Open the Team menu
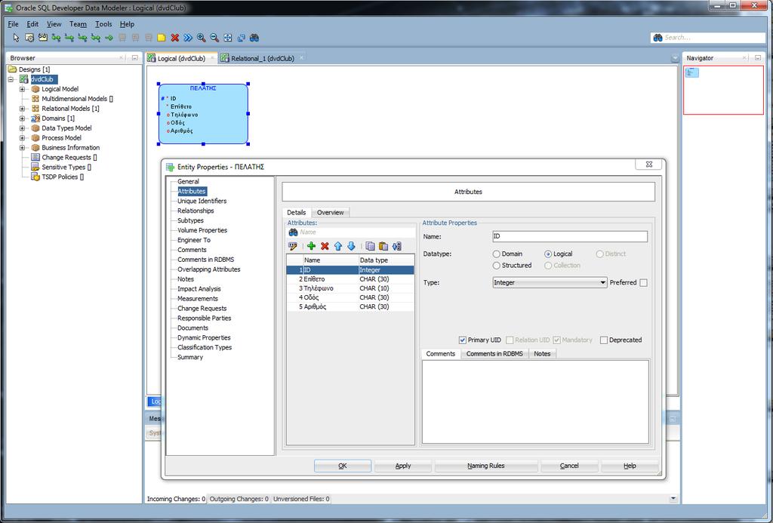Image resolution: width=773 pixels, height=523 pixels. (x=78, y=23)
